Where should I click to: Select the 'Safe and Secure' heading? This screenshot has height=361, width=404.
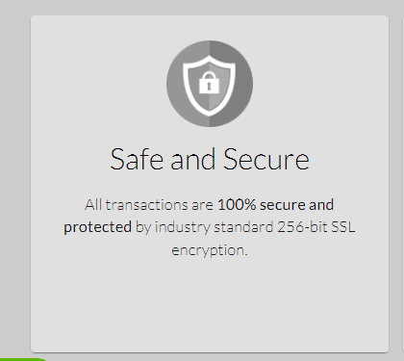point(210,159)
